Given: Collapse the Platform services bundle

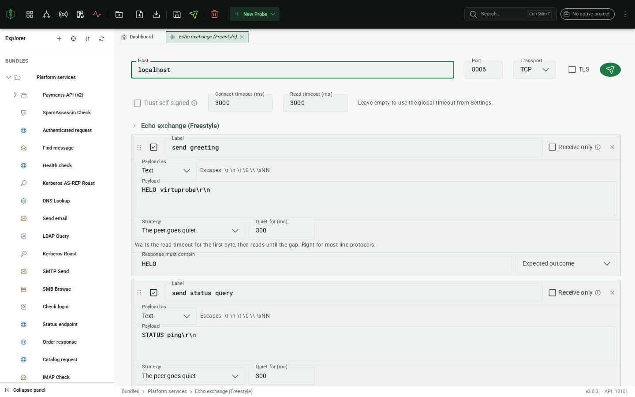Looking at the screenshot, I should click(8, 77).
